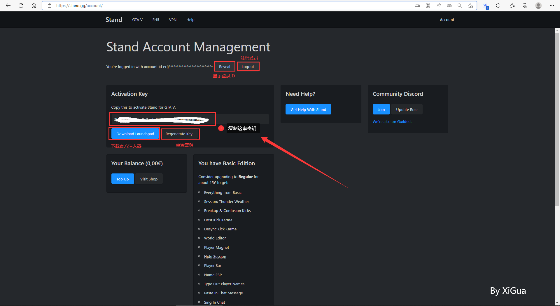Open the Help navigation item
Image resolution: width=560 pixels, height=306 pixels.
pyautogui.click(x=190, y=20)
